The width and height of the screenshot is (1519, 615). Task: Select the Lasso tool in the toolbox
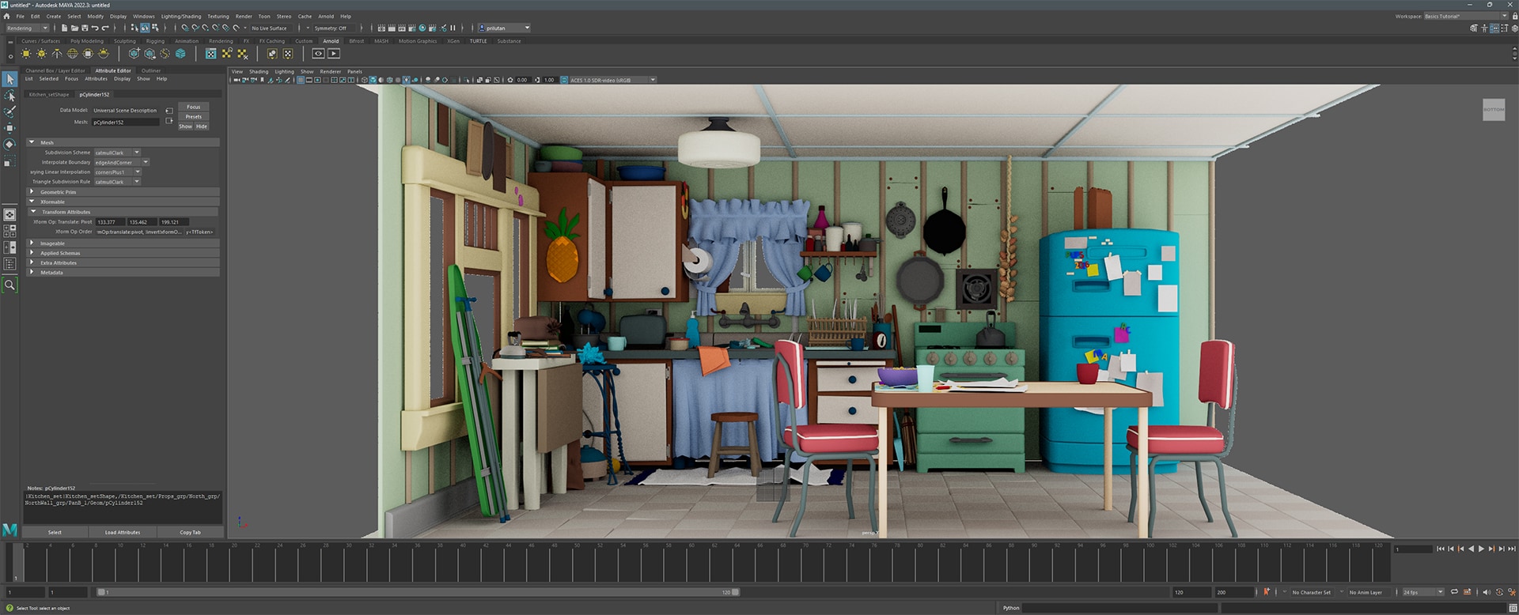(x=9, y=96)
